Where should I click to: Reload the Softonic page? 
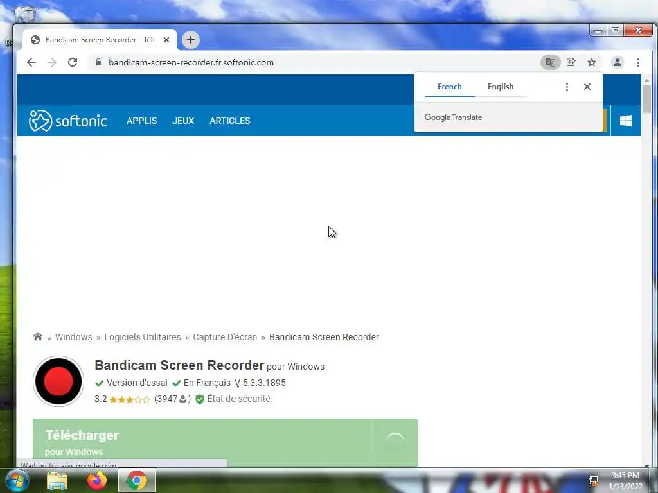coord(73,62)
